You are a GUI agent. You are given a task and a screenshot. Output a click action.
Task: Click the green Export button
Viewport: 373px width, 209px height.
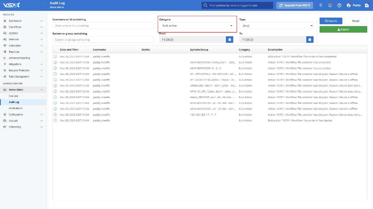pyautogui.click(x=343, y=29)
